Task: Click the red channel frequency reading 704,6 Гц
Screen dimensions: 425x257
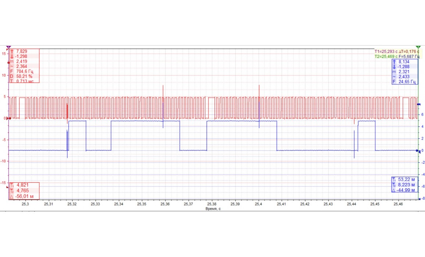Action: [25, 71]
